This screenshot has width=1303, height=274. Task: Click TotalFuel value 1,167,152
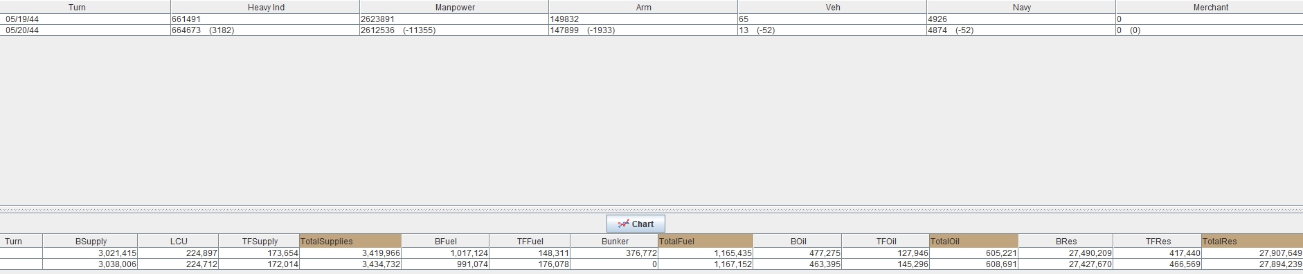(733, 264)
